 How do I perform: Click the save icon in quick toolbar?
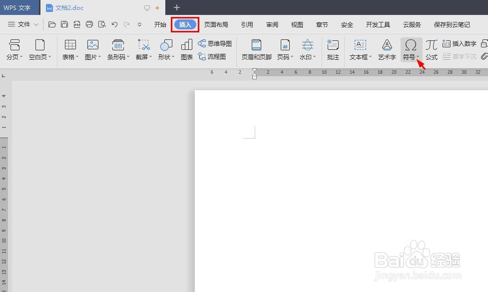(x=64, y=24)
